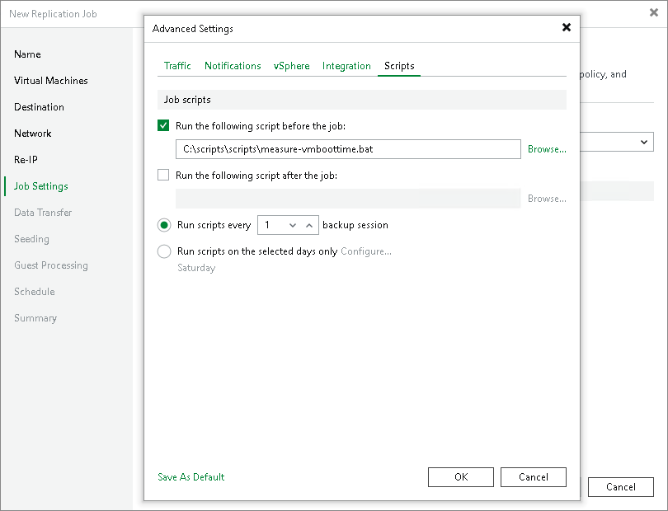The width and height of the screenshot is (668, 511).
Task: Select the Scripts tab
Action: (x=399, y=66)
